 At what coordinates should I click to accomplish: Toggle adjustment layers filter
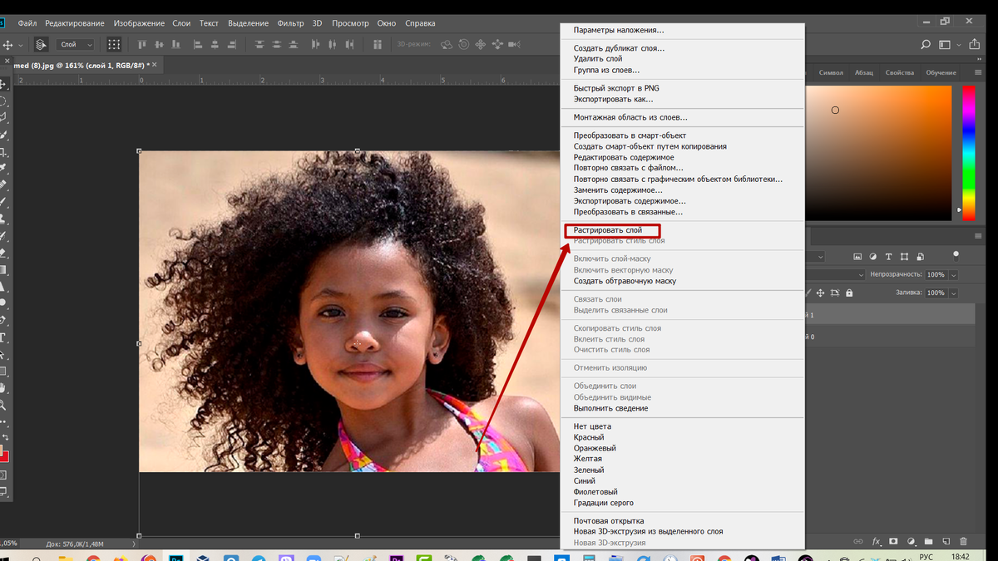coord(873,257)
